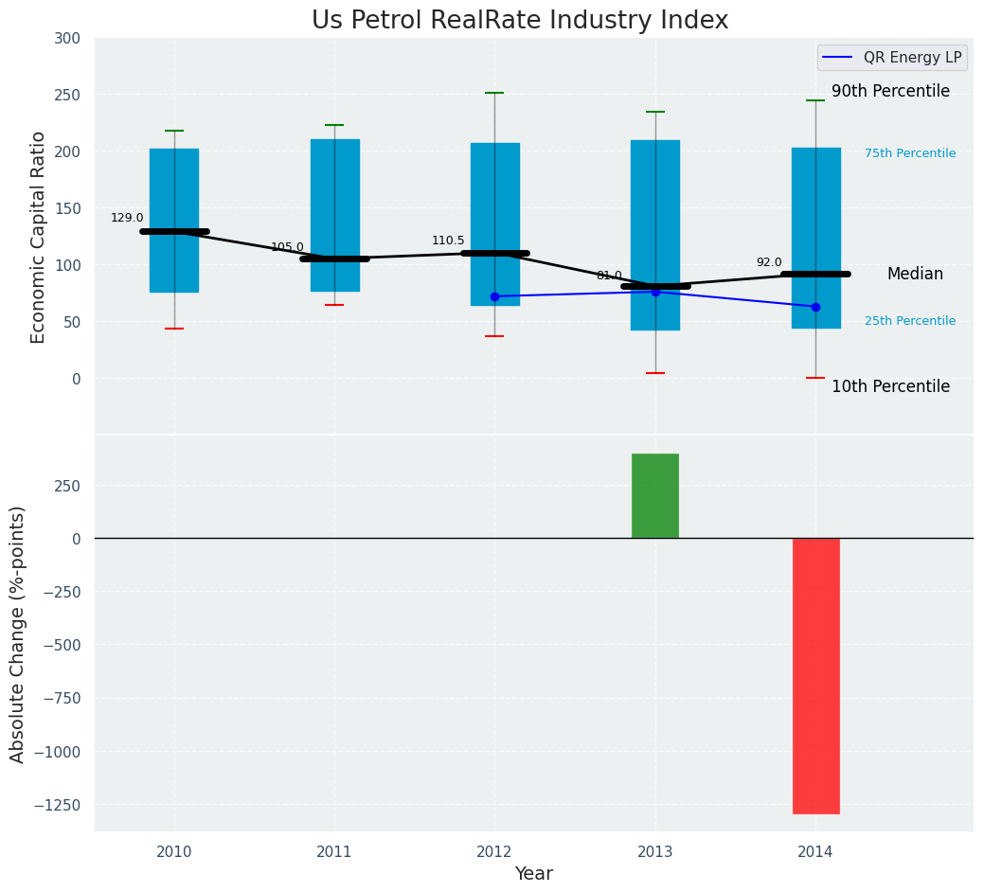The height and width of the screenshot is (892, 984).
Task: Click the Economic Capital Ratio y-axis label
Action: [x=39, y=237]
